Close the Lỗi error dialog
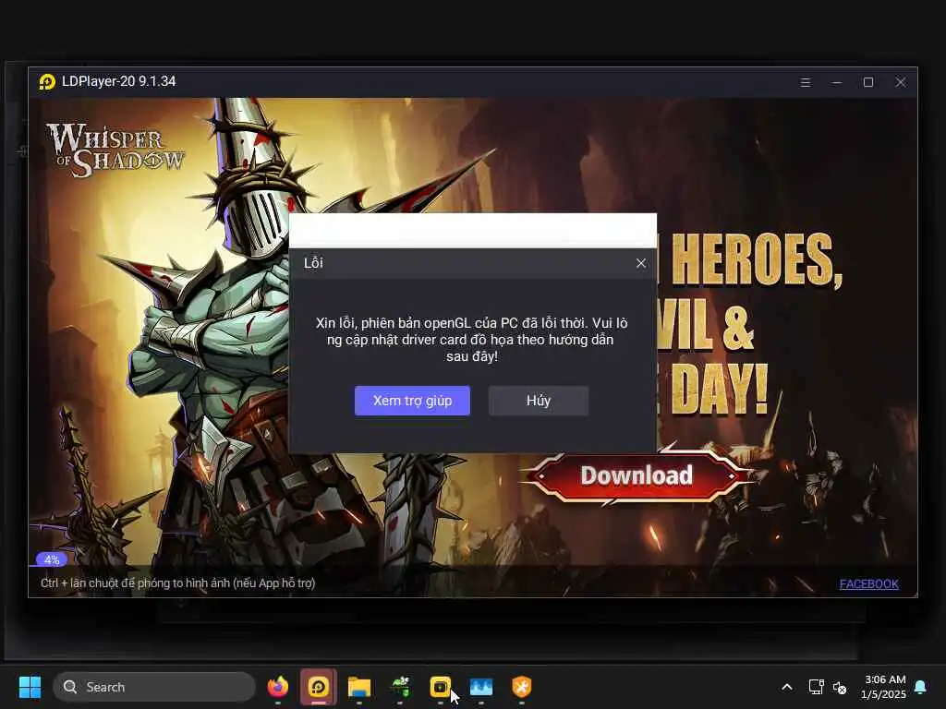Screen dimensions: 946x709 [641, 263]
